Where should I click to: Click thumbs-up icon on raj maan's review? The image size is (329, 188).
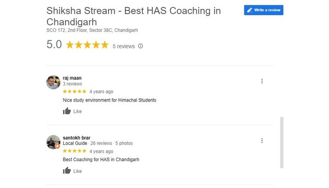point(67,111)
